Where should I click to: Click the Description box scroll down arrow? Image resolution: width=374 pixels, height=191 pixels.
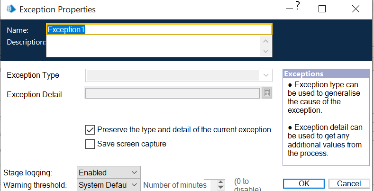(265, 51)
